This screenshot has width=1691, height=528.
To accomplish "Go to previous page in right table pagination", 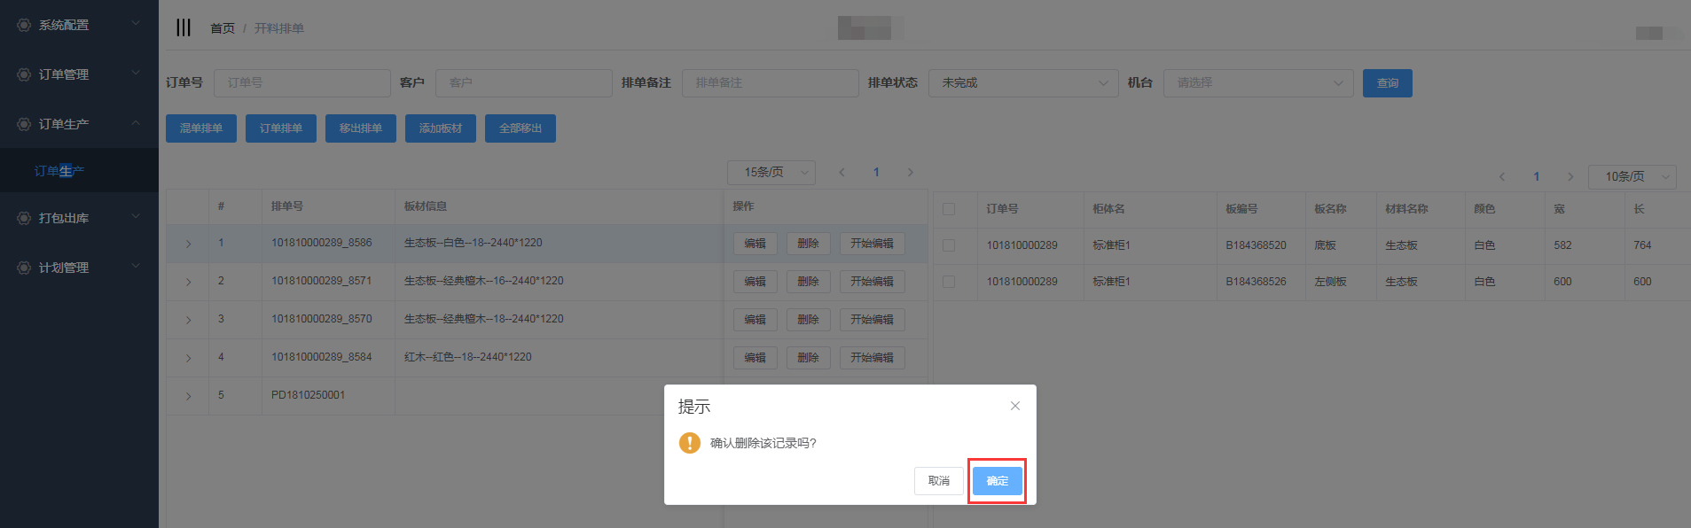I will (1502, 176).
